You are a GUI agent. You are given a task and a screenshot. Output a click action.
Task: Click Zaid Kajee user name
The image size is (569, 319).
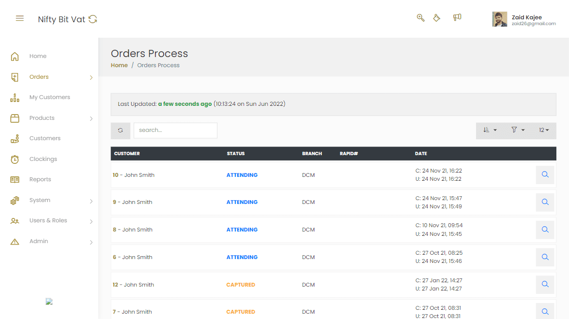point(526,17)
